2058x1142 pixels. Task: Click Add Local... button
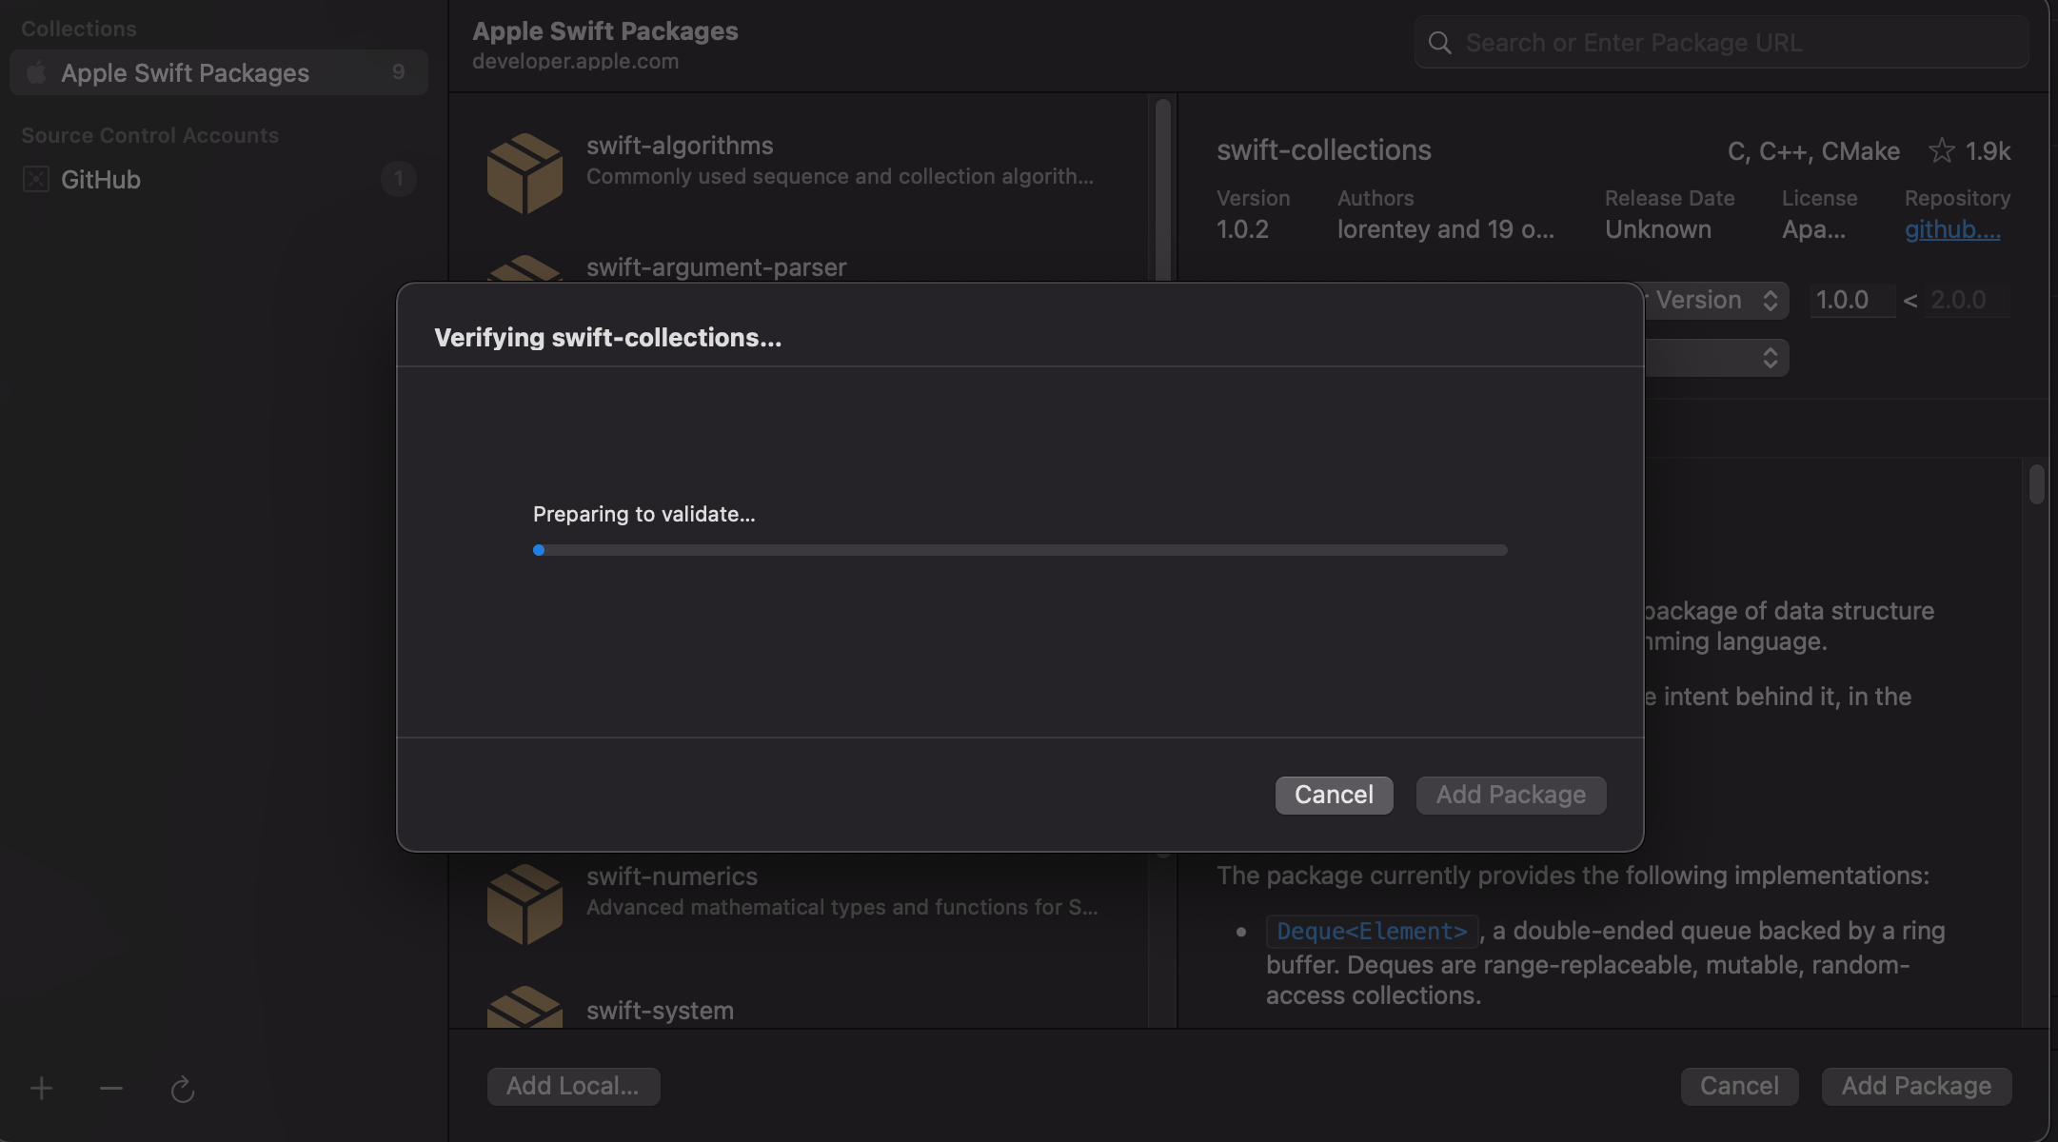pos(573,1086)
